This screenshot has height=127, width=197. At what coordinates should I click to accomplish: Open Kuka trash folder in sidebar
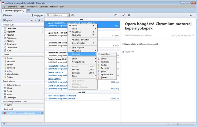pos(9,50)
